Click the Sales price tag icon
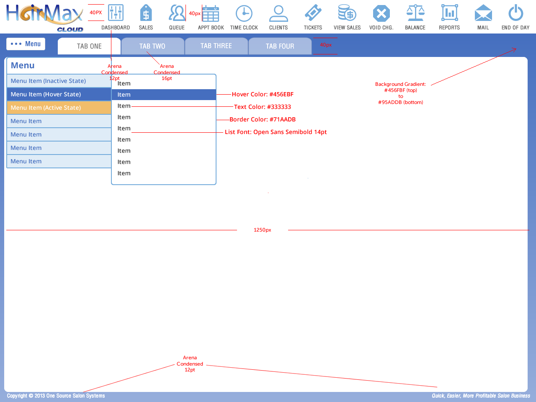536x402 pixels. (146, 13)
